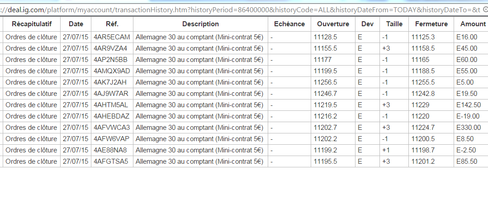488x204 pixels.
Task: Click the Amount column header
Action: coord(473,24)
